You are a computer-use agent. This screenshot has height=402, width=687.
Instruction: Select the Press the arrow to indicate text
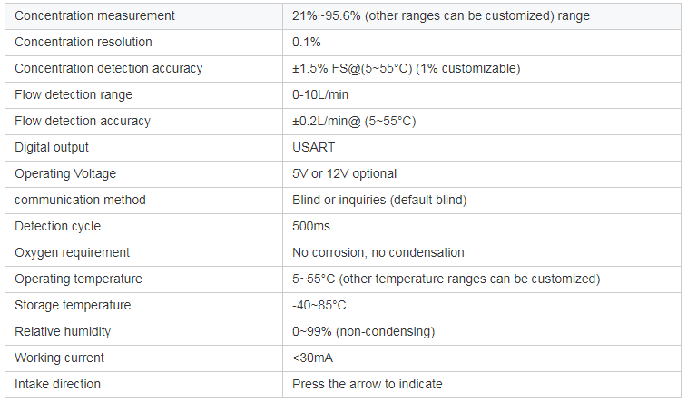coord(368,384)
